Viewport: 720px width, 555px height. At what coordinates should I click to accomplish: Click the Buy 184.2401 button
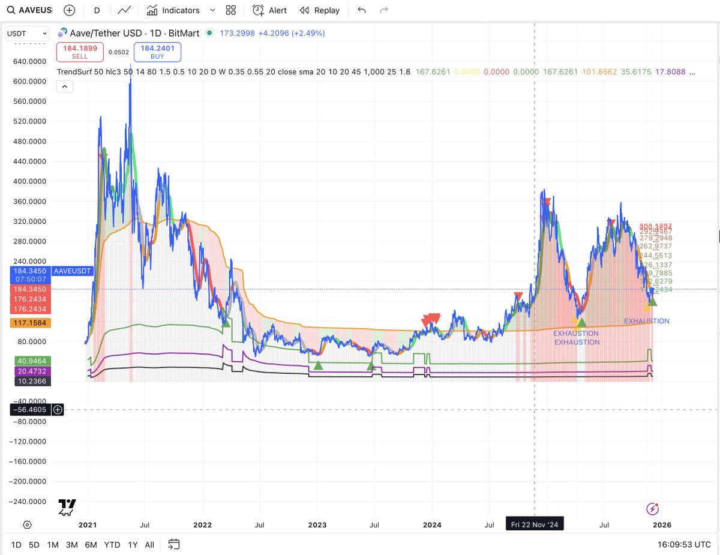pos(157,52)
